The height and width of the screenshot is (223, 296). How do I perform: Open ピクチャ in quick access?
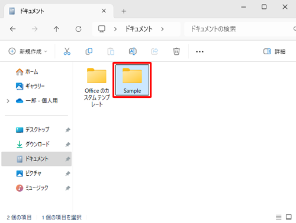coord(28,173)
